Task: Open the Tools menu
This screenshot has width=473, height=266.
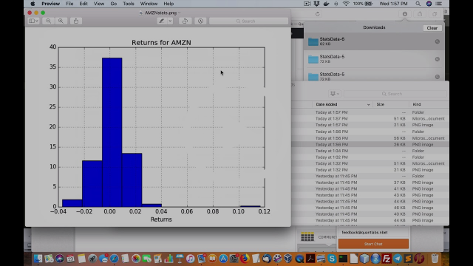Action: (x=128, y=4)
